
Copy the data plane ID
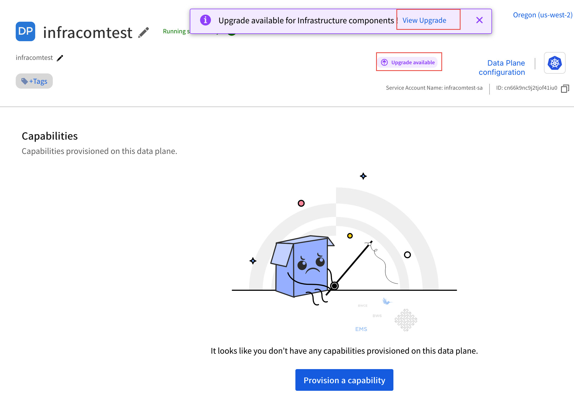[x=565, y=88]
